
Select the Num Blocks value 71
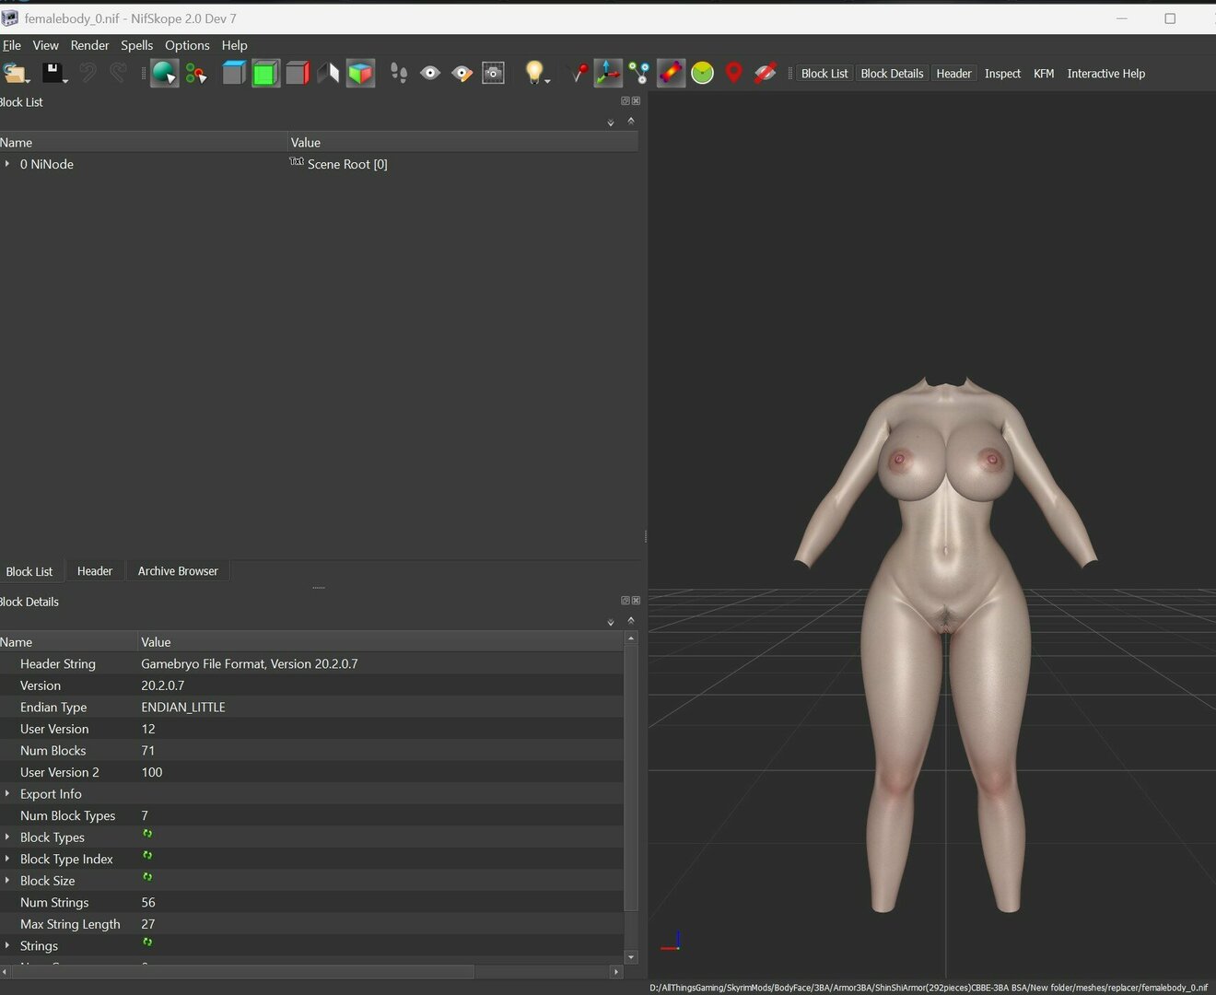[x=148, y=750]
